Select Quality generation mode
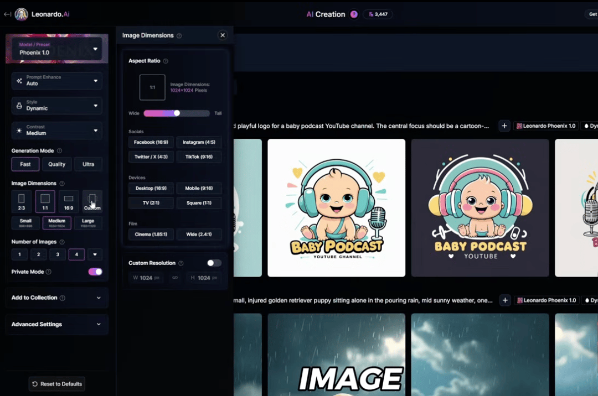Viewport: 598px width, 396px height. [x=57, y=164]
